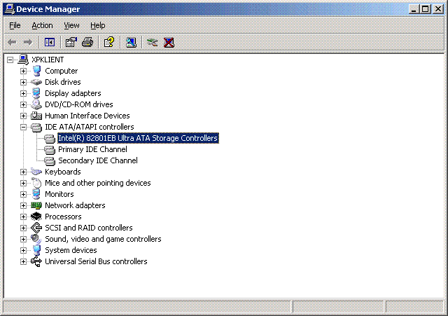Expand the System devices node
This screenshot has width=448, height=316.
[23, 250]
